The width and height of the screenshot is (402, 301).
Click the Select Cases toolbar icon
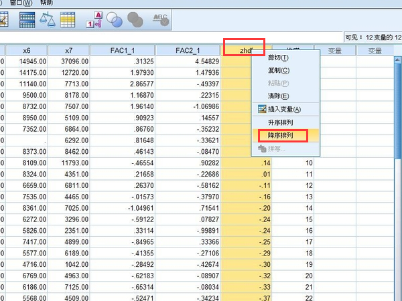(68, 19)
